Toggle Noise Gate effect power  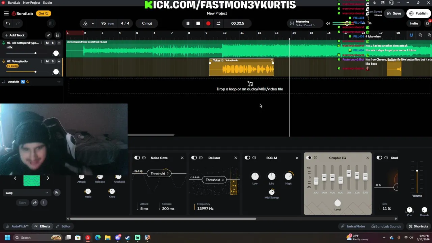(x=137, y=158)
